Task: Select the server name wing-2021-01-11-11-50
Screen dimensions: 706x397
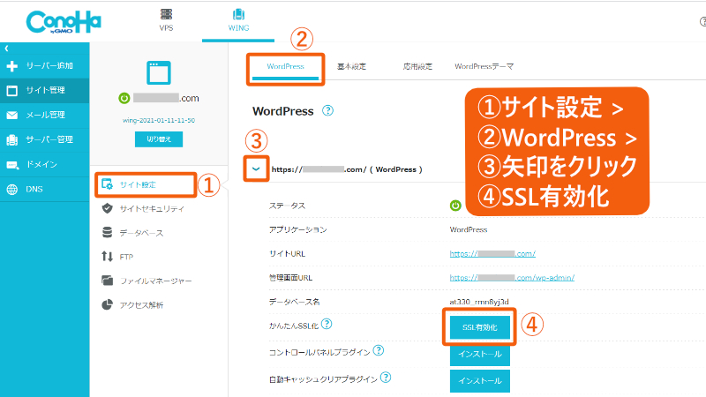Action: tap(159, 120)
